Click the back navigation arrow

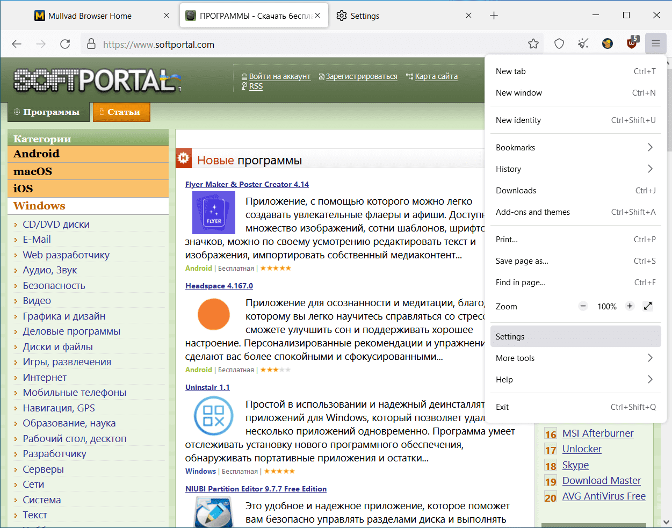[17, 44]
